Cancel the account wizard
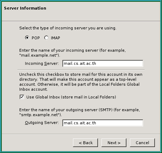Image resolution: width=162 pixels, height=153 pixels. coord(142,143)
